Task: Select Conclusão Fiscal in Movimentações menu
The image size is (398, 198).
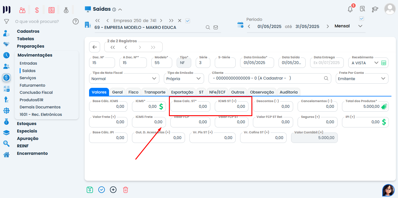Action: 36,92
